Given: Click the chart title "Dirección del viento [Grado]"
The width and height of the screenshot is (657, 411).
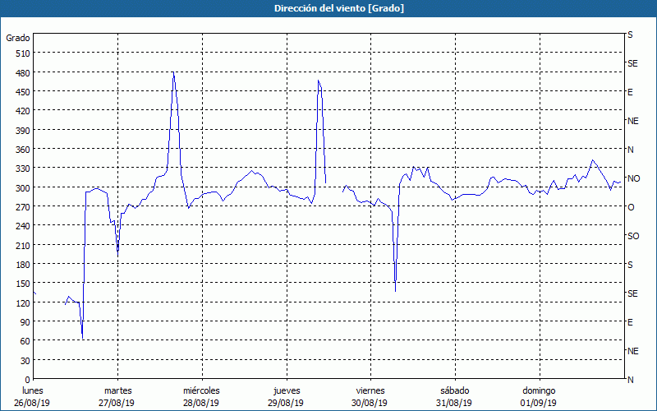Looking at the screenshot, I should [x=339, y=8].
